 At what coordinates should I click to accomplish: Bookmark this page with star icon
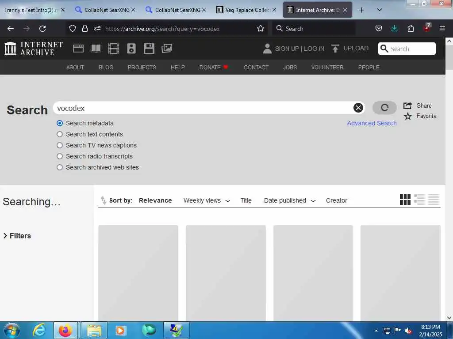click(x=261, y=29)
